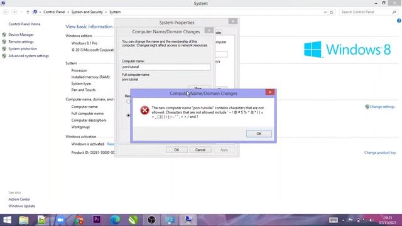402x226 pixels.
Task: Click the search magnifier icon
Action: 394,12
